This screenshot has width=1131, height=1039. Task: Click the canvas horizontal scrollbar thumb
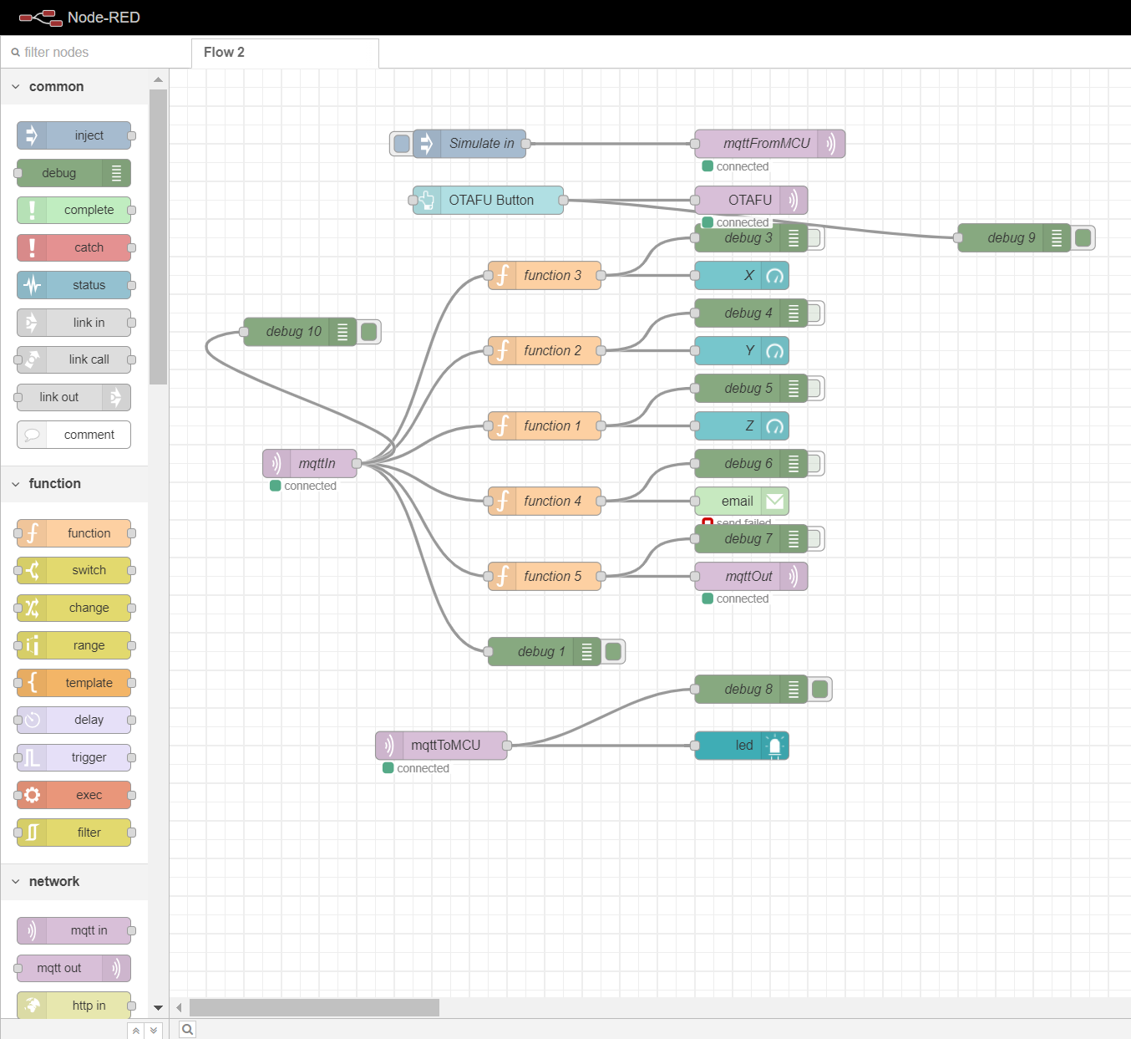(x=314, y=1007)
